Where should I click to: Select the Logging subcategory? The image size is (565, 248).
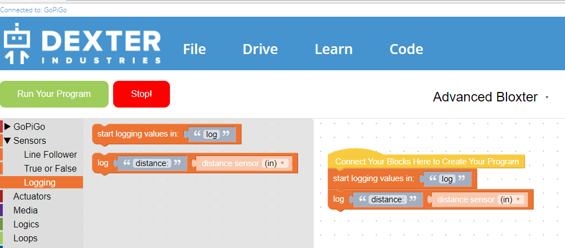click(40, 182)
